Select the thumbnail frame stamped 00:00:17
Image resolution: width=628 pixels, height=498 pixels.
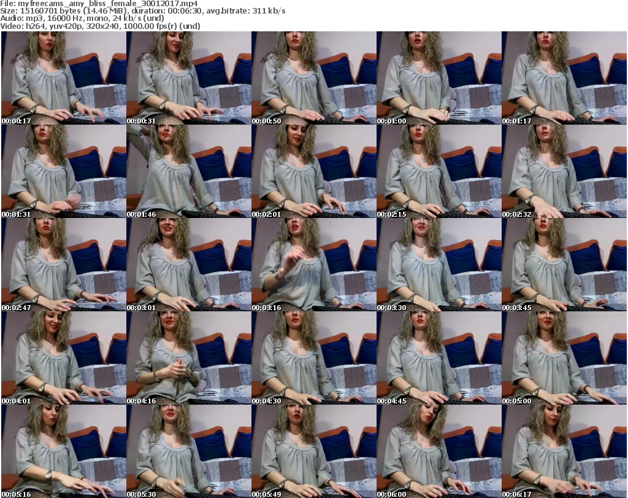(x=64, y=78)
